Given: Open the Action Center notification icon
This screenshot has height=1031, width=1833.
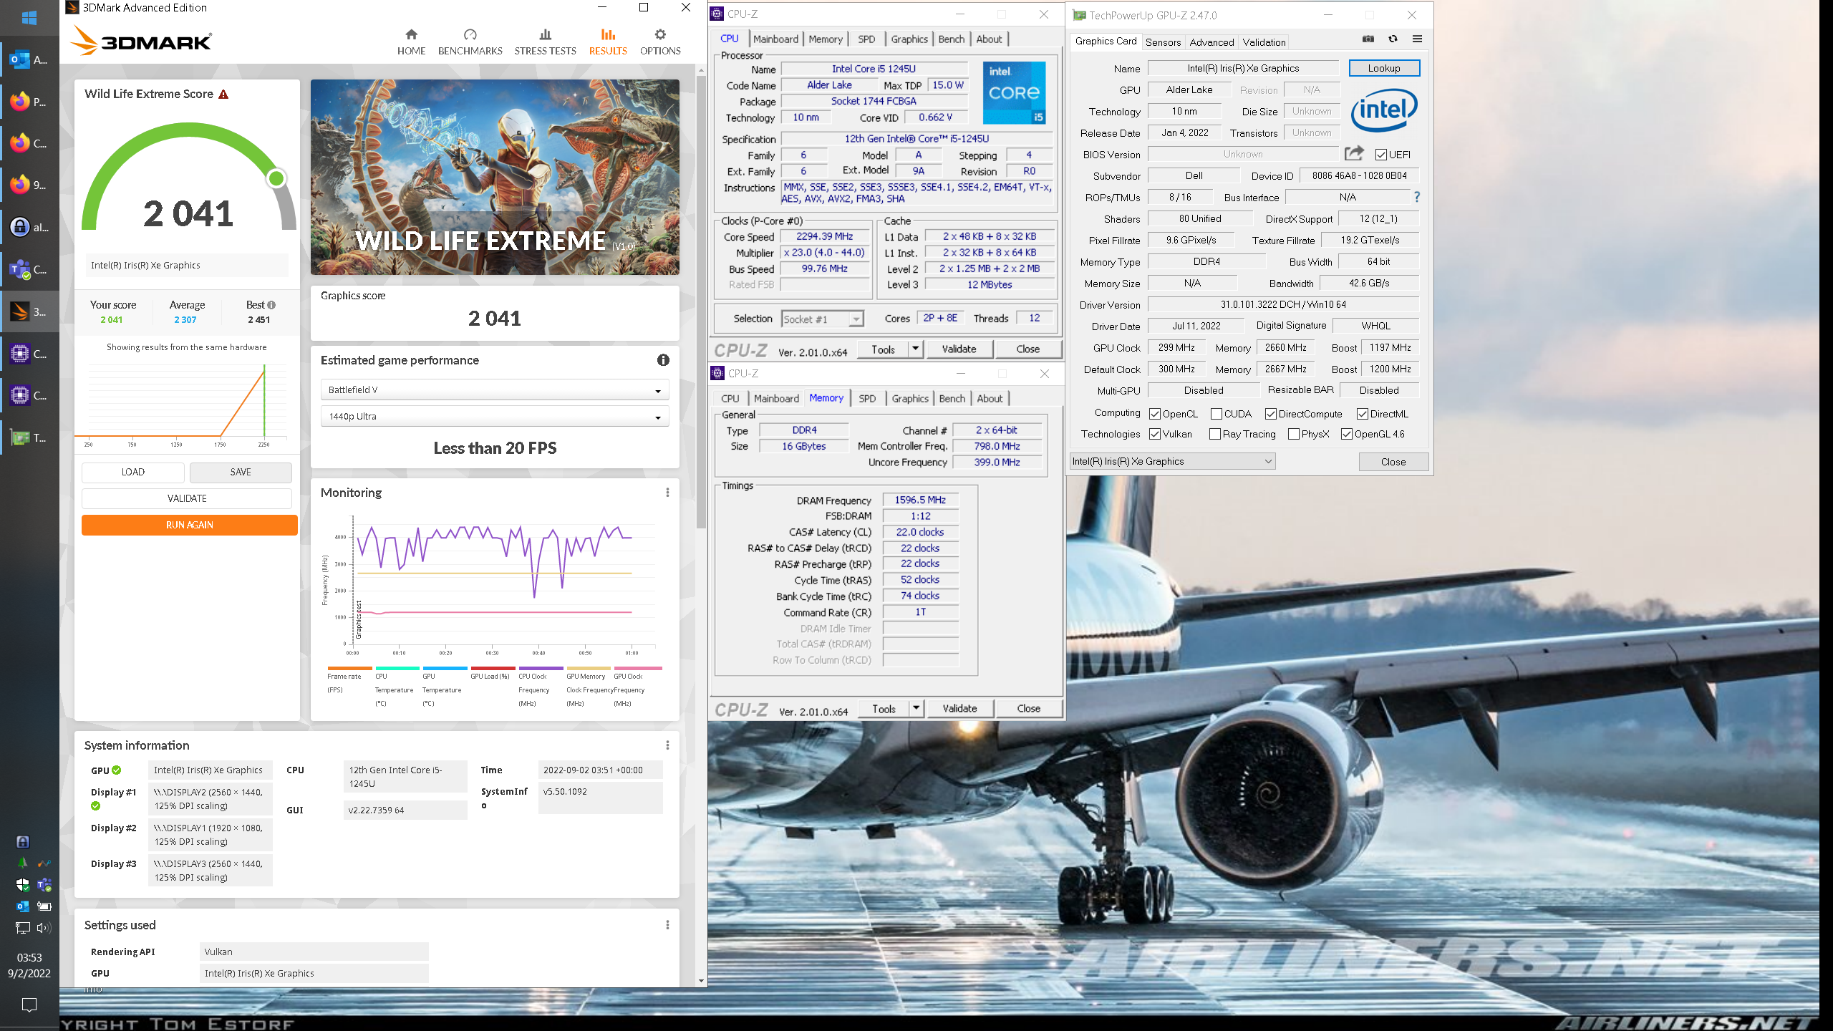Looking at the screenshot, I should click(29, 1005).
